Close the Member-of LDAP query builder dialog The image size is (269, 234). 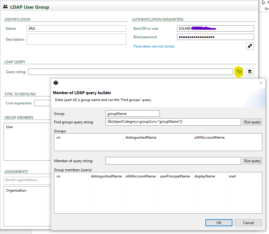(261, 83)
